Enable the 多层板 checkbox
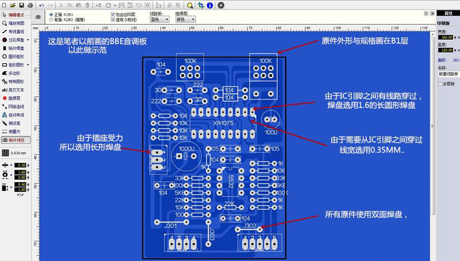Image resolution: width=460 pixels, height=261 pixels. point(440,84)
